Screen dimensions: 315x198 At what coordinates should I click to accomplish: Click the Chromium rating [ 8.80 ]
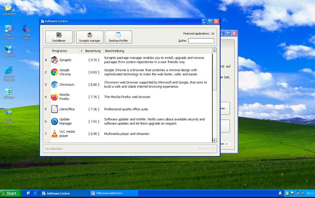tap(94, 84)
